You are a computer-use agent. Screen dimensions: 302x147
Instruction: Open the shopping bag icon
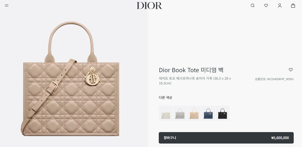point(293,6)
